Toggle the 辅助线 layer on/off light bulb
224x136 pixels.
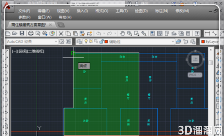pyautogui.click(x=86, y=41)
